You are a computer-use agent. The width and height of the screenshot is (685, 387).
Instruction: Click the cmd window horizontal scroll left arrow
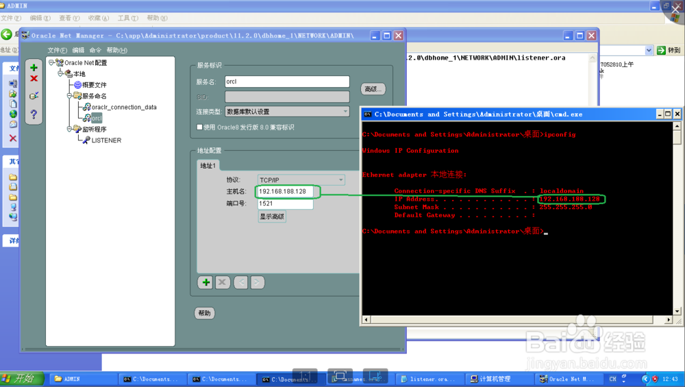coord(366,320)
